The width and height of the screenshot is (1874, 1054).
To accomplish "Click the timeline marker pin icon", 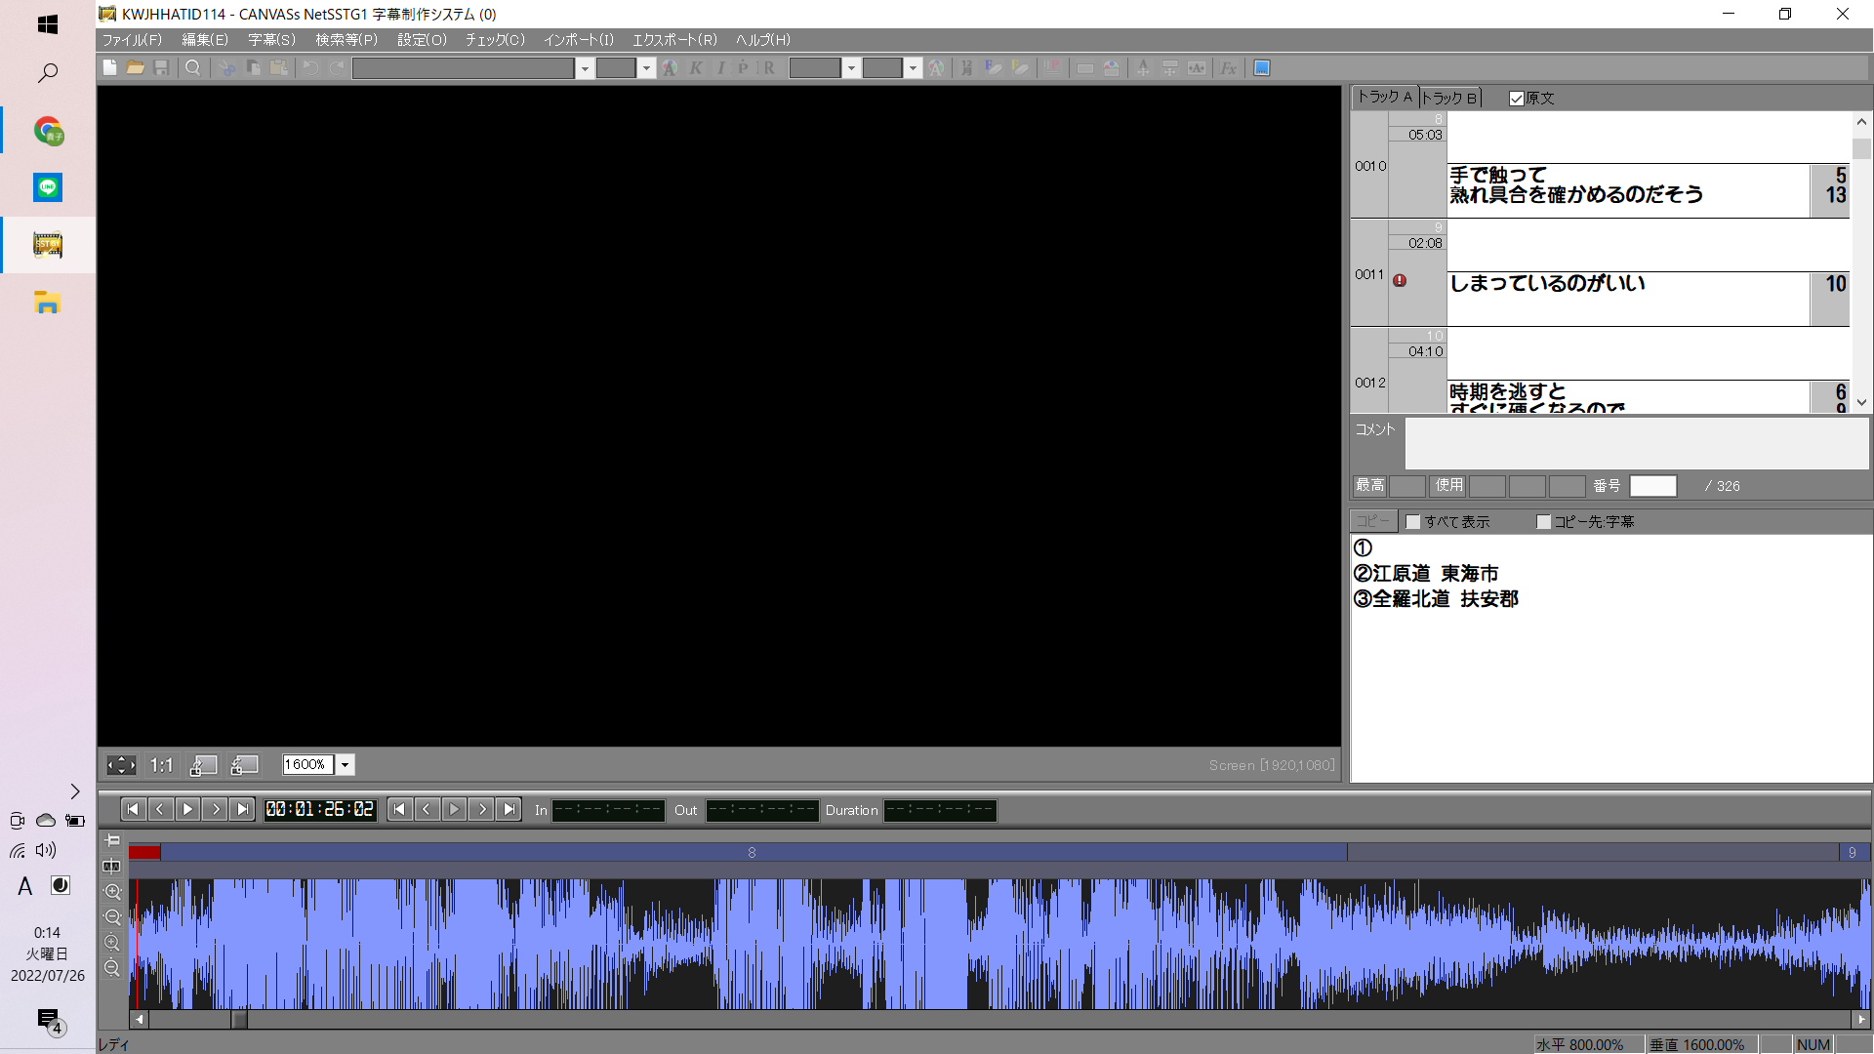I will point(112,840).
